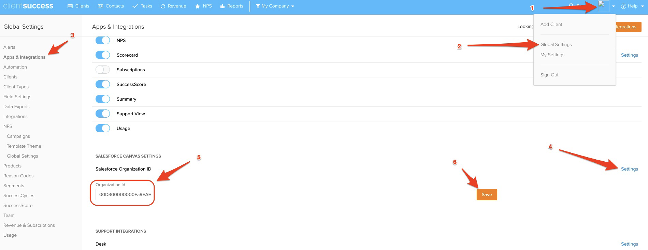Open Team in the sidebar

(x=9, y=215)
